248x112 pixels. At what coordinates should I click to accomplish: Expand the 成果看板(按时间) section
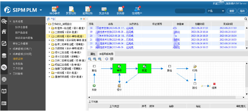tap(10, 54)
